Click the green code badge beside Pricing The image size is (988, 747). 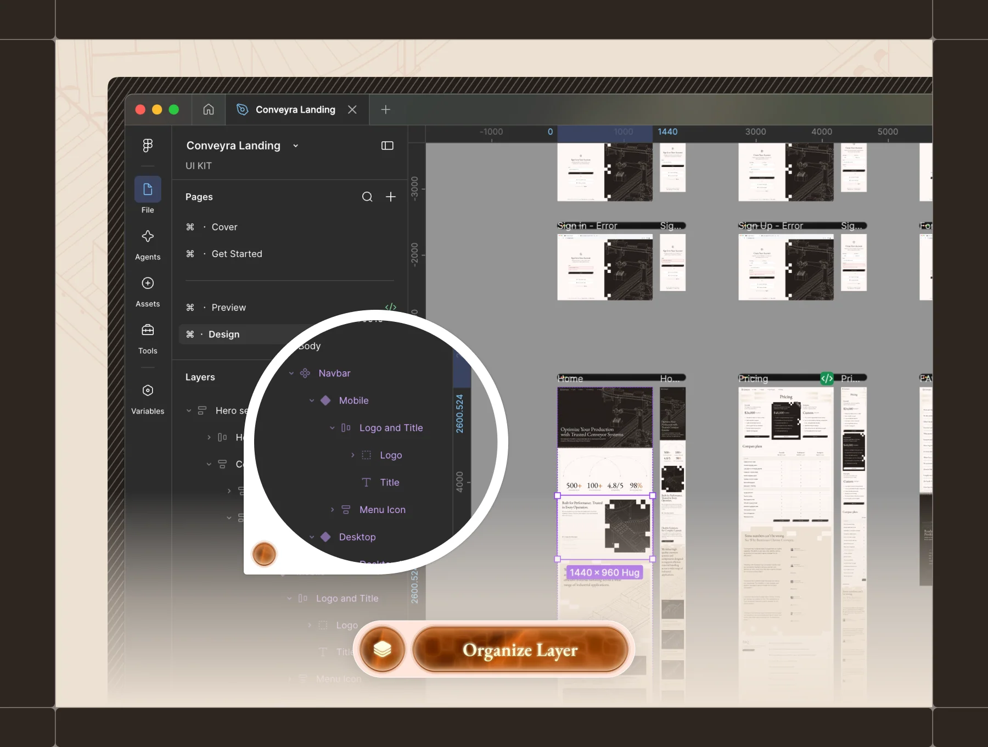[827, 378]
